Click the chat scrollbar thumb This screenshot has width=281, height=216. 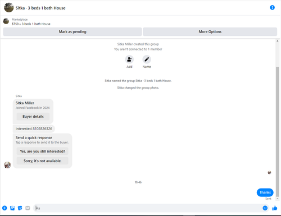pos(278,132)
